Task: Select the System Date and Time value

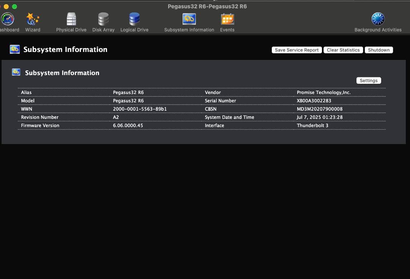Action: (x=320, y=118)
